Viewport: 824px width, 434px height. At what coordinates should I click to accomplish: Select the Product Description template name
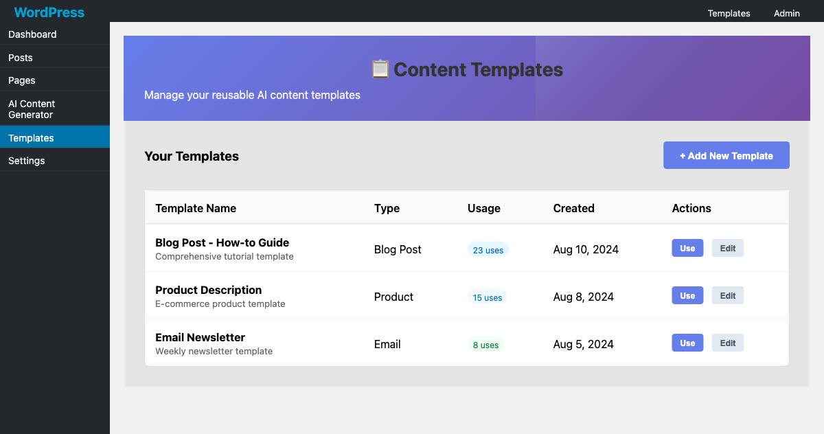pos(208,290)
